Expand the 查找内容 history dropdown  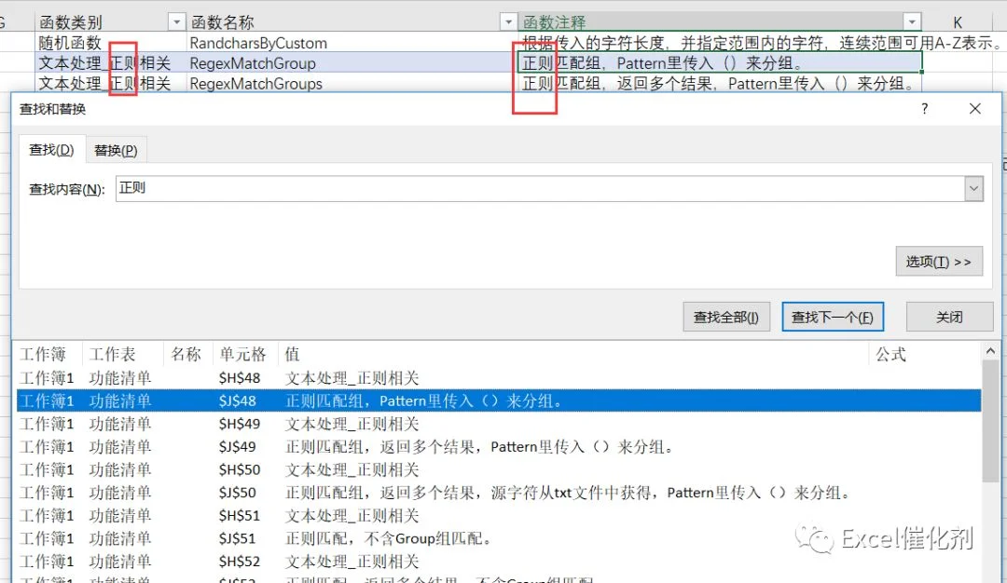(x=973, y=188)
